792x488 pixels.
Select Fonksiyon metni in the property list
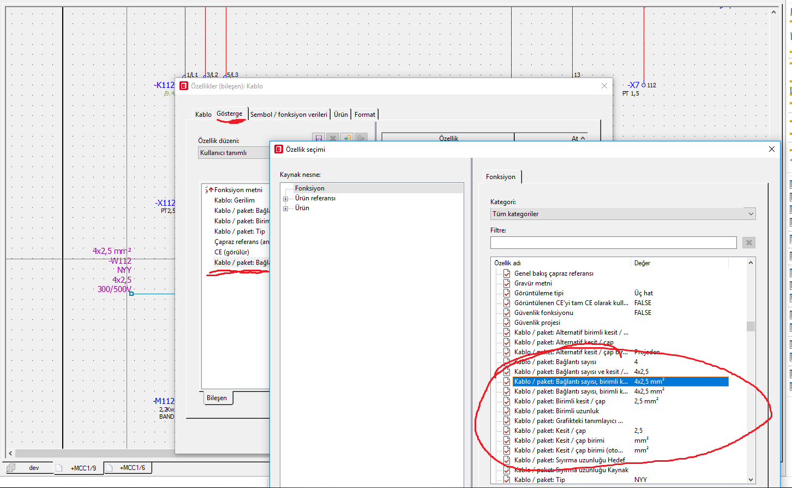tap(238, 190)
